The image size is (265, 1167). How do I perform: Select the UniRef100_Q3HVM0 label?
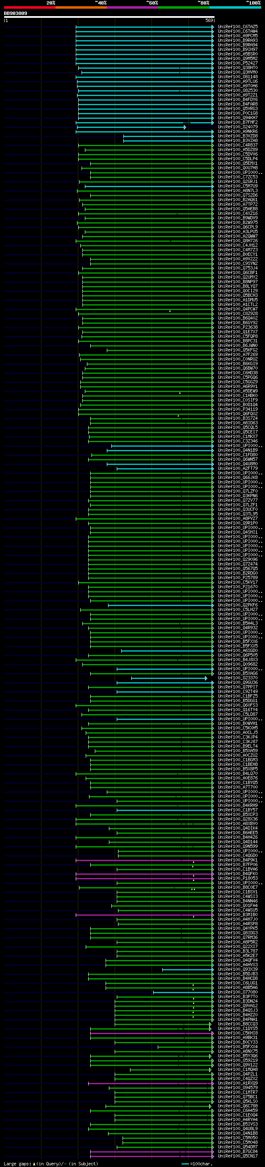point(238,72)
